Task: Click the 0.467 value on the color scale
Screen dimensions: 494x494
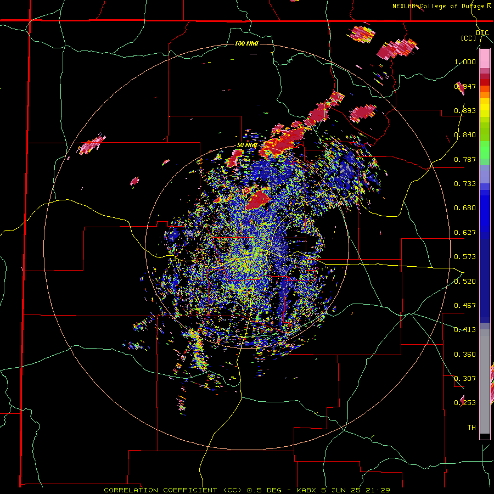Action: 465,306
